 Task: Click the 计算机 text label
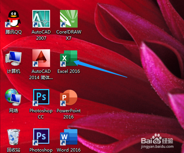14,71
